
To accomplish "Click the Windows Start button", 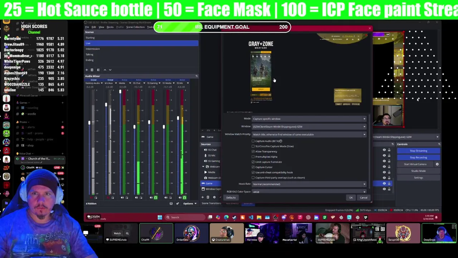I will [160, 217].
